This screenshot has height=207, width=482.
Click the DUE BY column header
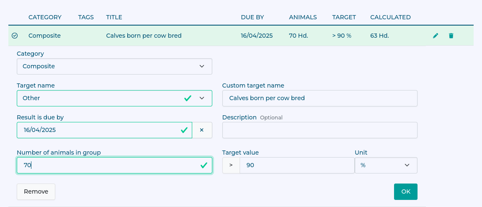point(252,17)
